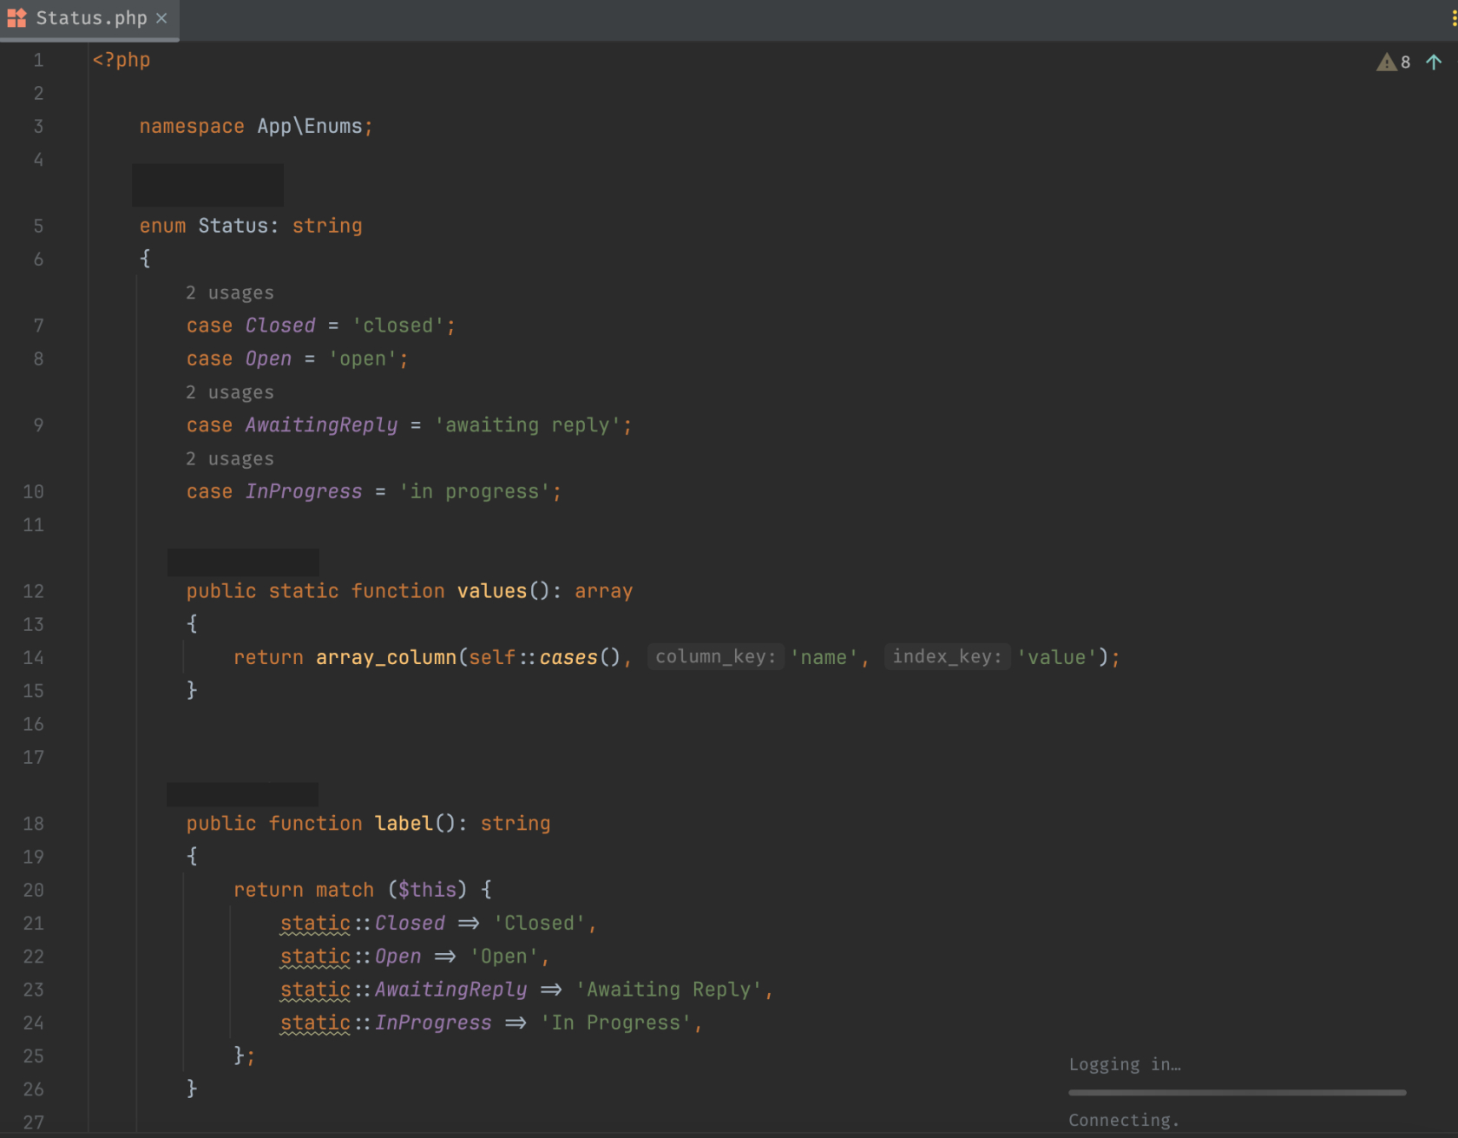Click 'InProgress' case name on line 10
Screen dimensions: 1458x1138
pyautogui.click(x=304, y=491)
